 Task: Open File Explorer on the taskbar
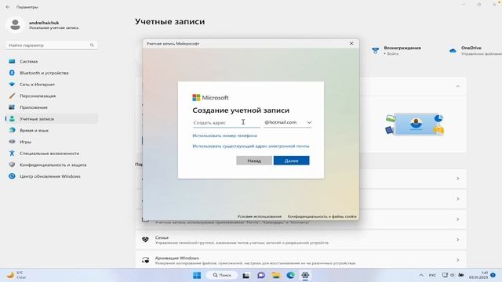click(275, 275)
